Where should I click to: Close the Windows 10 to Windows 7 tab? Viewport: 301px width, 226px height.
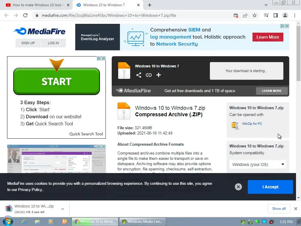(138, 5)
